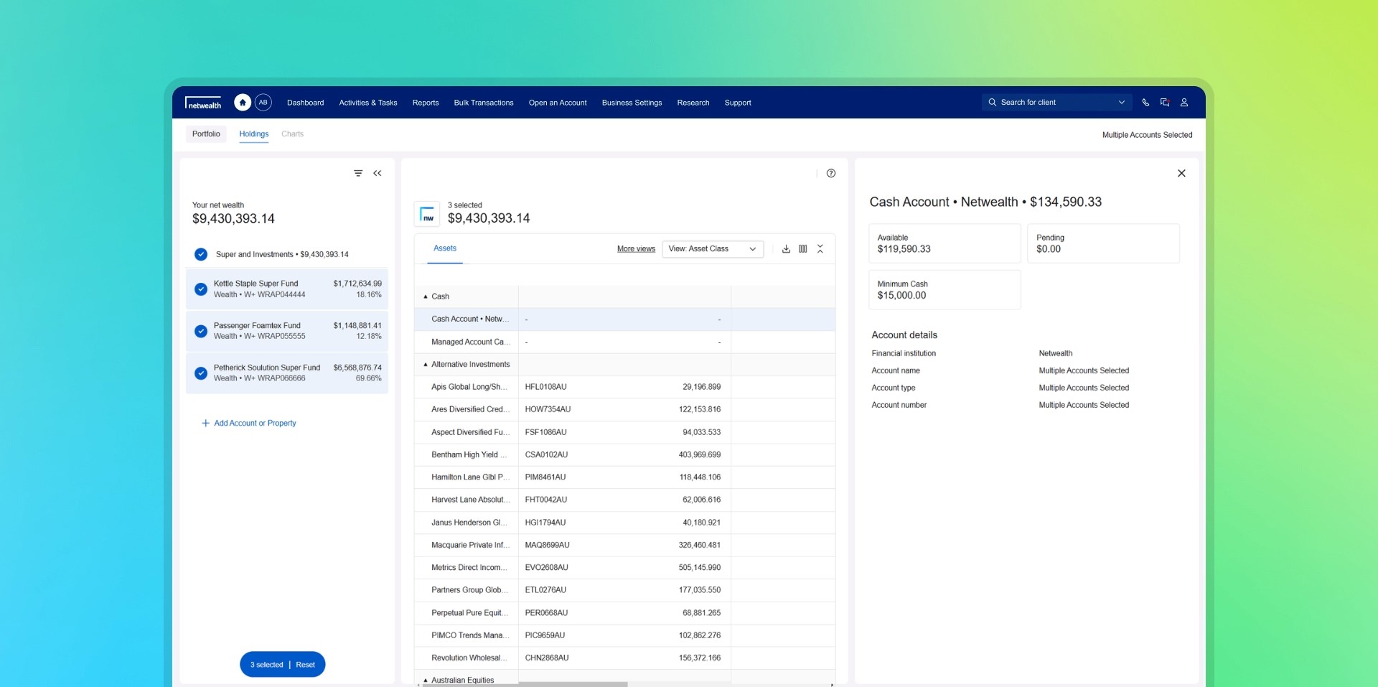
Task: Open the messages icon in the header
Action: pyautogui.click(x=1165, y=103)
